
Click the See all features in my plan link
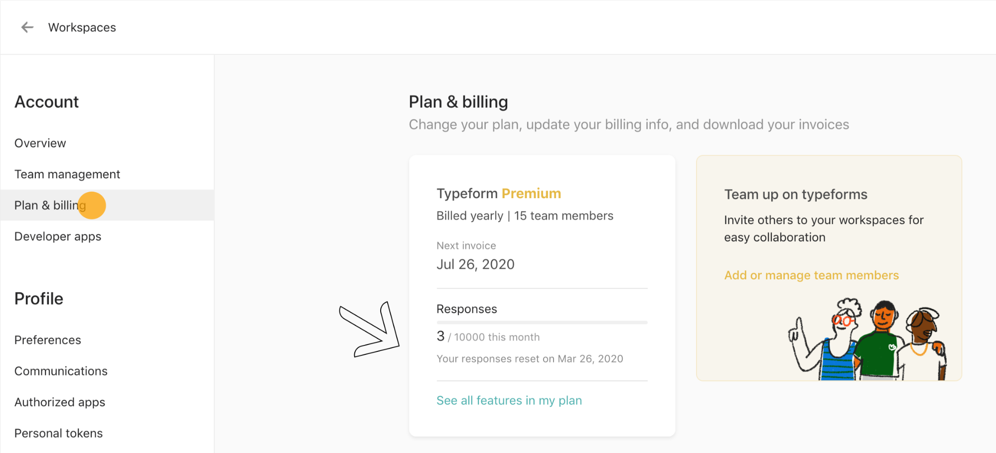pyautogui.click(x=509, y=401)
